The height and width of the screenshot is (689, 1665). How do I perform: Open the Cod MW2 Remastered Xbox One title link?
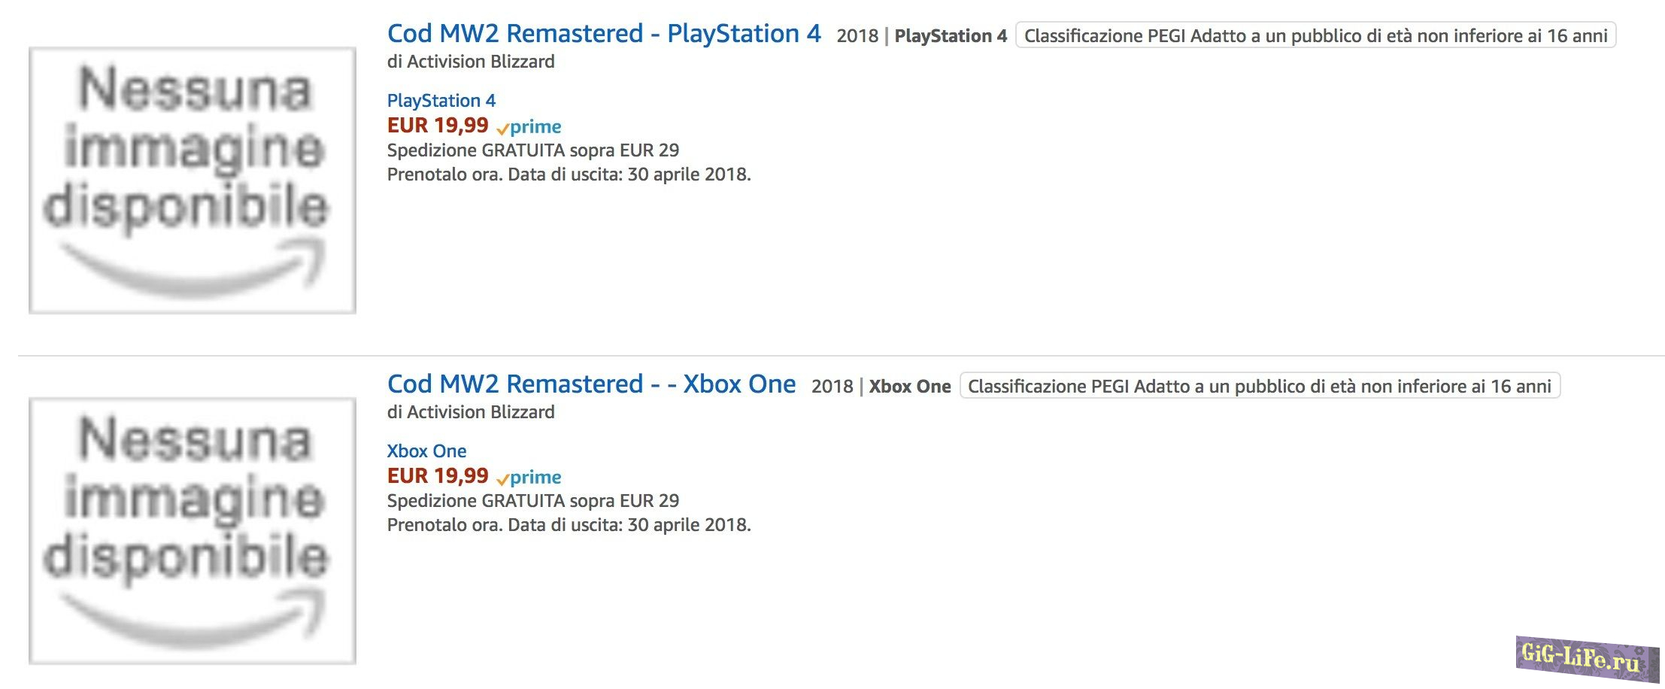(x=591, y=384)
